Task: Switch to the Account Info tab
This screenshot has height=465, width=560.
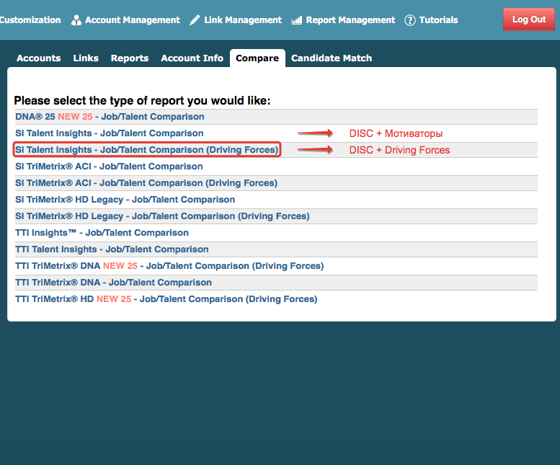Action: pos(192,58)
